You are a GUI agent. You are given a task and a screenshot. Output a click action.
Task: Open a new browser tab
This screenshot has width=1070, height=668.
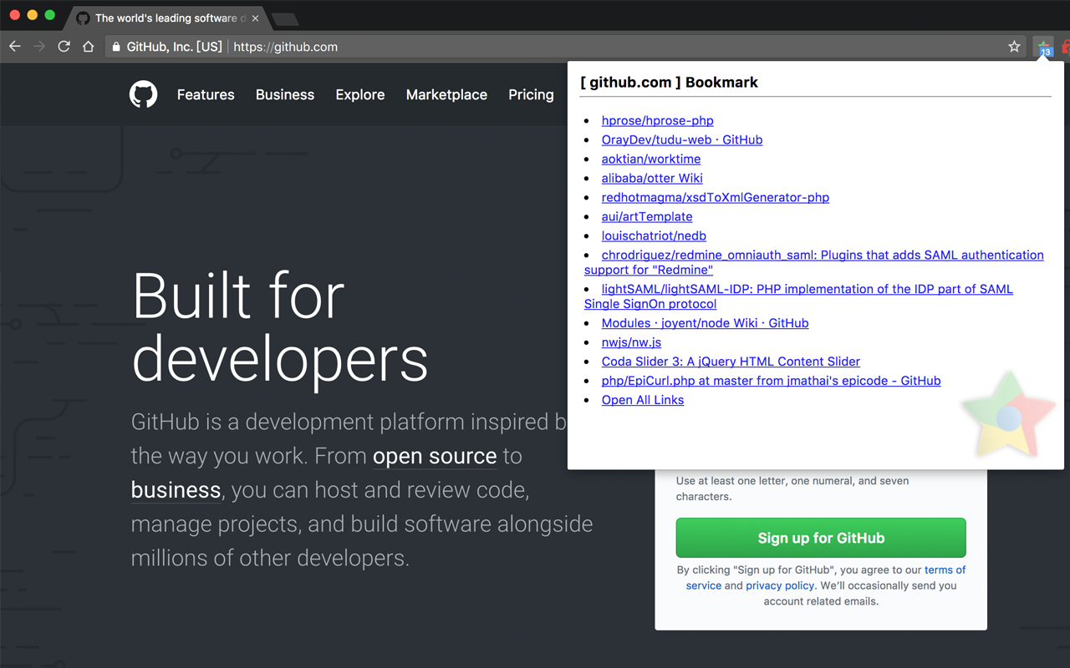coord(285,18)
